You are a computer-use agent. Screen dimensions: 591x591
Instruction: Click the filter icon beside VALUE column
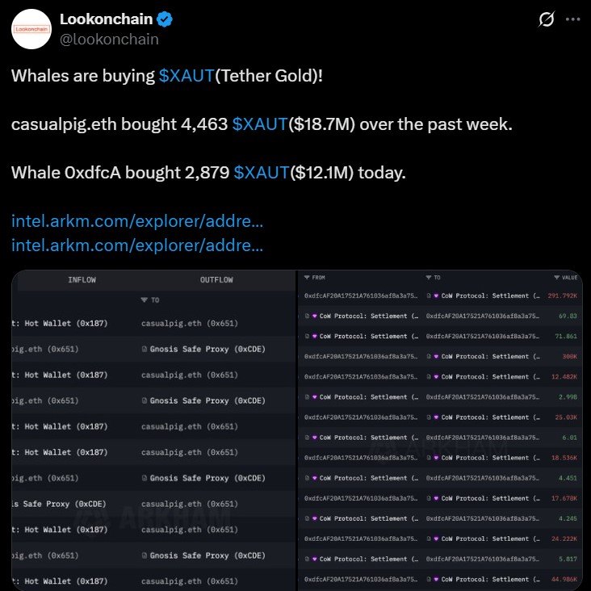(556, 278)
